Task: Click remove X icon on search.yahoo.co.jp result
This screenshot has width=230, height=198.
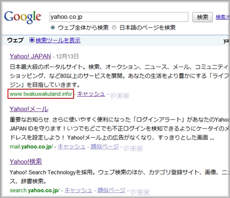Action: (146, 192)
